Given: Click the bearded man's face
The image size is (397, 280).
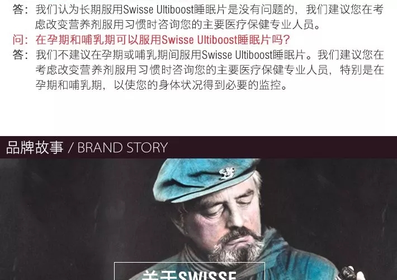Looking at the screenshot, I should tap(220, 216).
